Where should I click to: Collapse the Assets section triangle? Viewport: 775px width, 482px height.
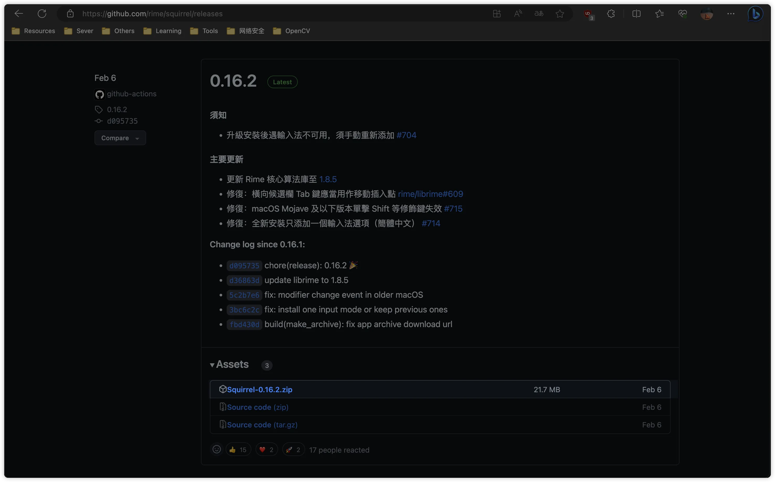[212, 365]
